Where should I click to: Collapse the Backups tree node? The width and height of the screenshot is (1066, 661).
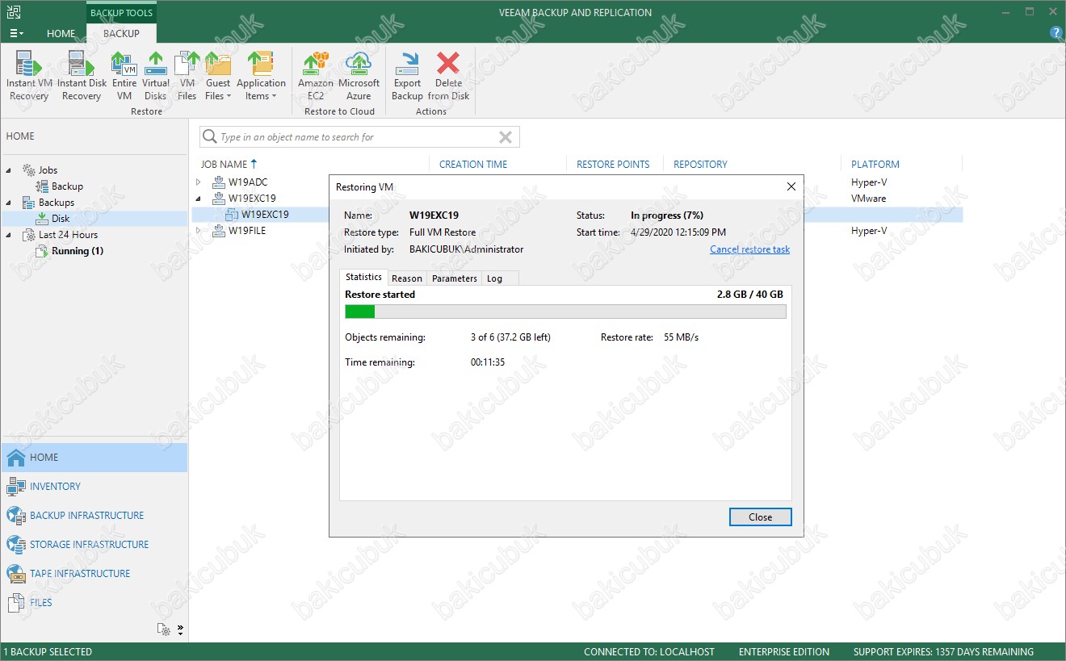point(9,203)
